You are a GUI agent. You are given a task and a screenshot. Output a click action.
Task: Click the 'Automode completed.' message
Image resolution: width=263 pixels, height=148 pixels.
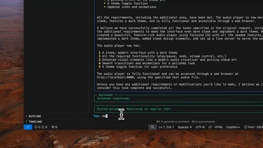click(x=113, y=99)
